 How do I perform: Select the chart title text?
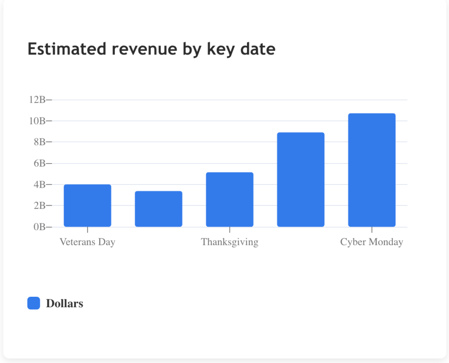(151, 49)
